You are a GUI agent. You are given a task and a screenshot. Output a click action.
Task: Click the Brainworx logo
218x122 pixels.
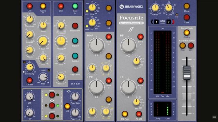(x=131, y=7)
